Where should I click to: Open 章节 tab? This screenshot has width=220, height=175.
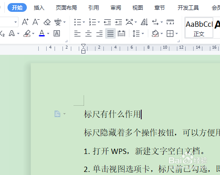160,7
